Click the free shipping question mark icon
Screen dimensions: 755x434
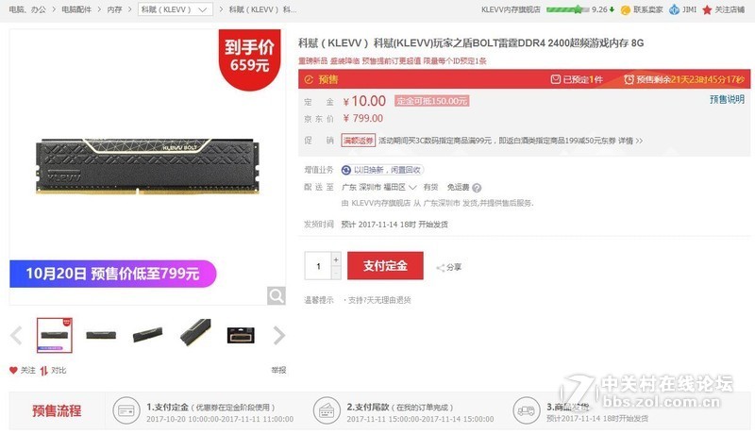(477, 188)
